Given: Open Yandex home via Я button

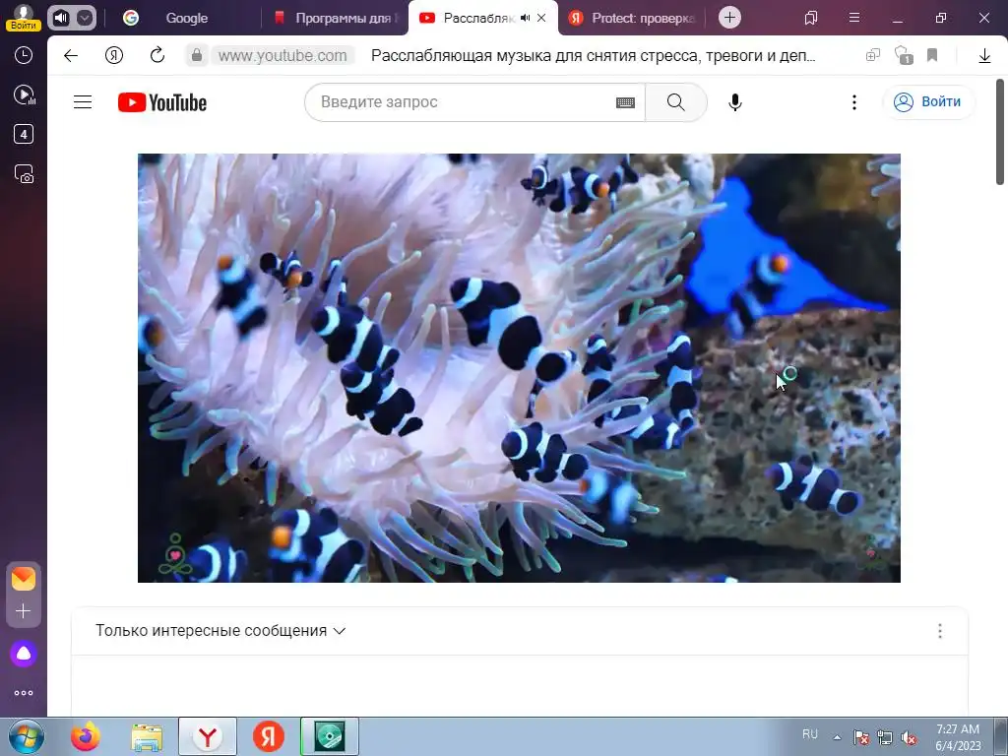Looking at the screenshot, I should click(x=114, y=56).
